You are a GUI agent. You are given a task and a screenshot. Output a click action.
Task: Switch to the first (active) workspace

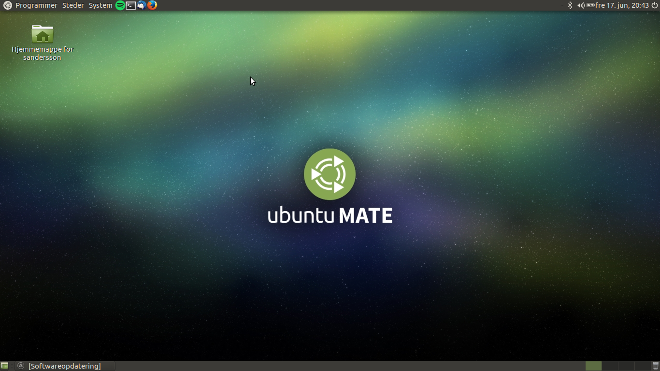click(593, 366)
